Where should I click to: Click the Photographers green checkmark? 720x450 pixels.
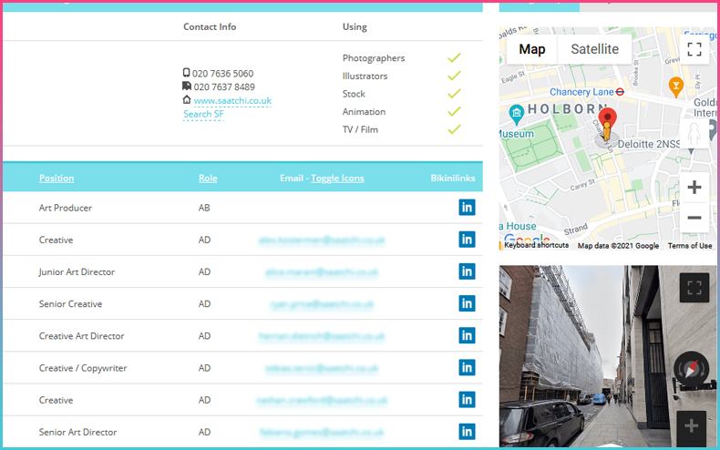pos(454,58)
